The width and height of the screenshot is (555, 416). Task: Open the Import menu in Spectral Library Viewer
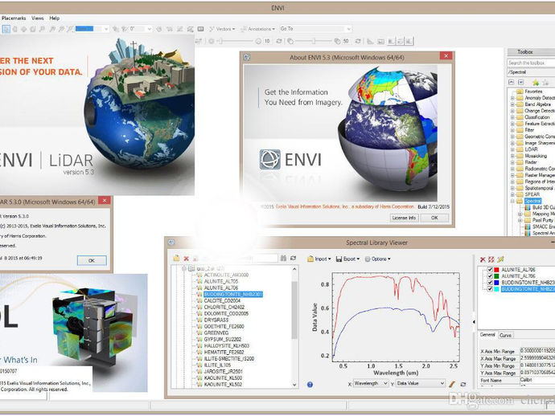click(319, 259)
